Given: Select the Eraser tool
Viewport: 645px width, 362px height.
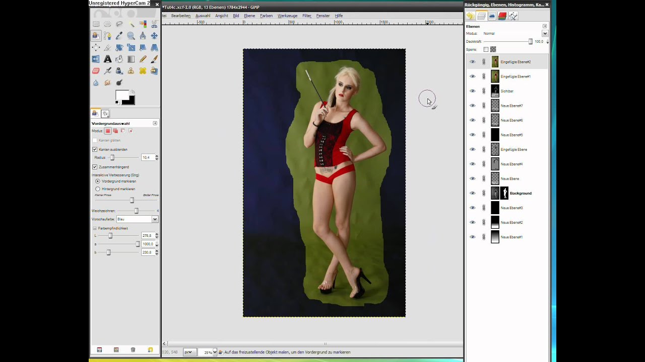Looking at the screenshot, I should pyautogui.click(x=96, y=71).
